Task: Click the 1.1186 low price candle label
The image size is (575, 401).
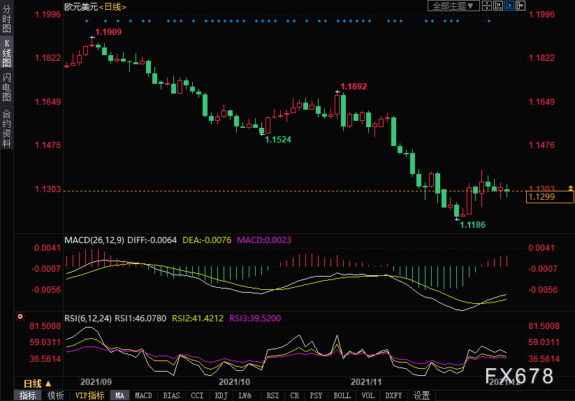Action: (472, 225)
